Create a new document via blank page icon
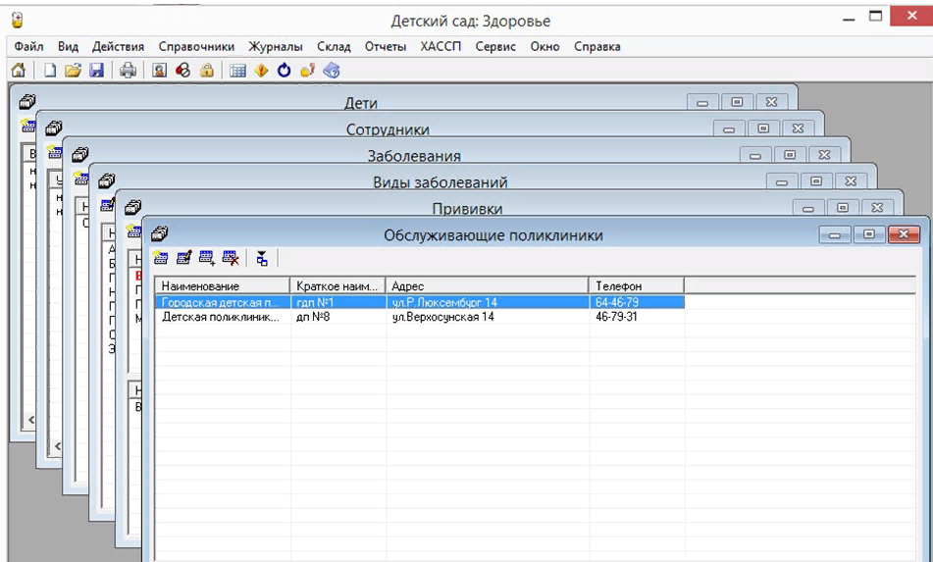This screenshot has height=562, width=933. click(49, 71)
